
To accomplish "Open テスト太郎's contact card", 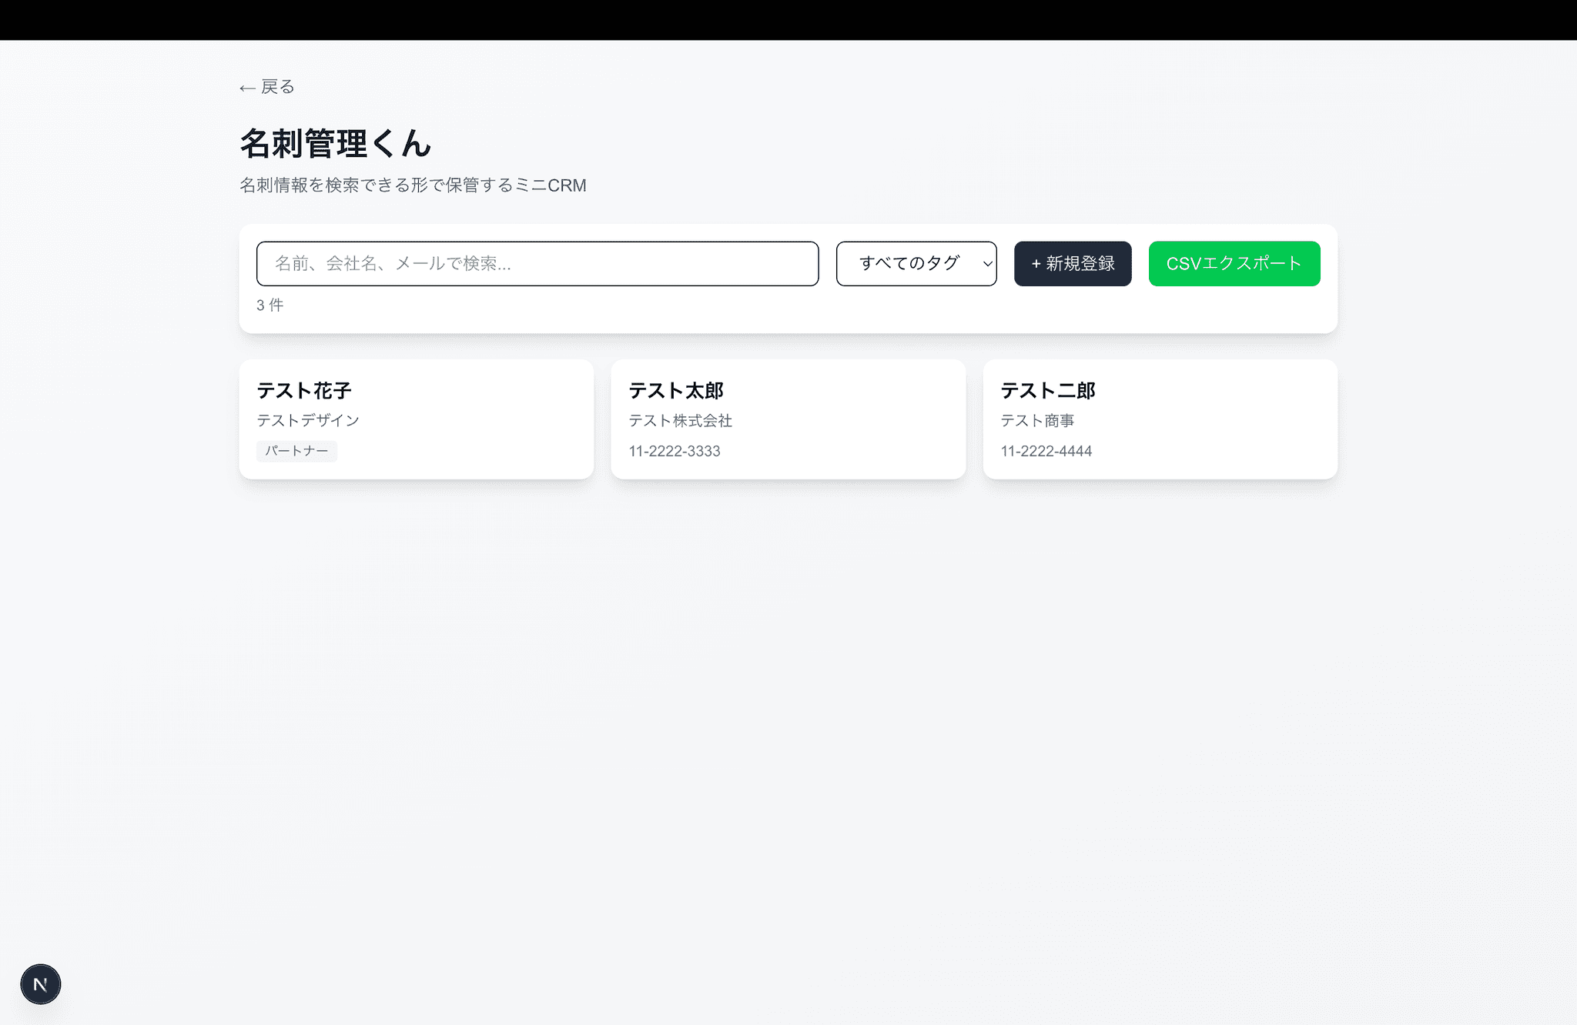I will [x=788, y=419].
